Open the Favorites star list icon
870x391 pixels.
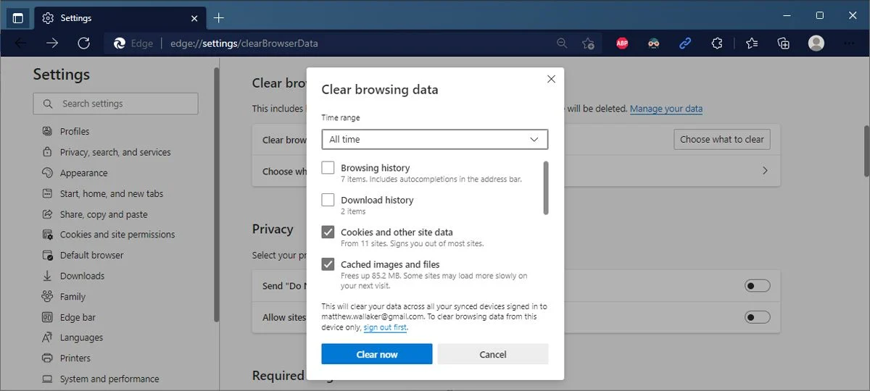(x=752, y=43)
